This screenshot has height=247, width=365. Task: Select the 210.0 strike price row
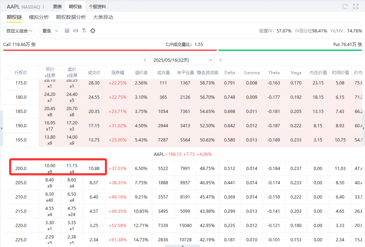coord(183,197)
